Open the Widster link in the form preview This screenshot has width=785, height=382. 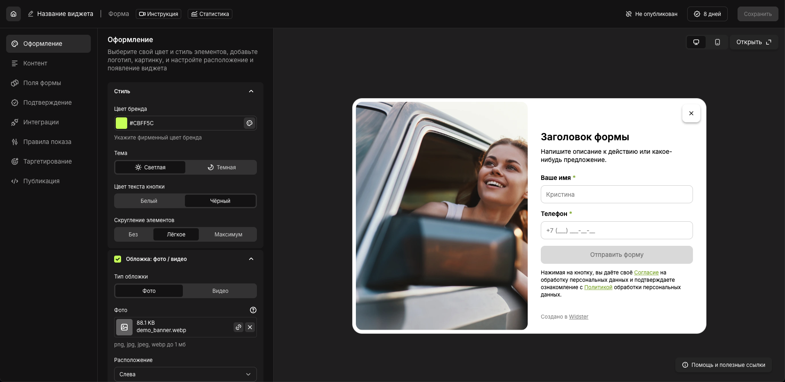point(578,316)
